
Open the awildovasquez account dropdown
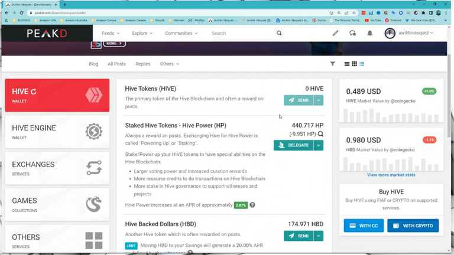[416, 33]
